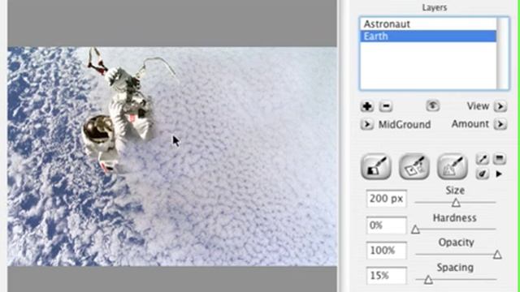Adjust the Spacing slider handle
This screenshot has height=292, width=520.
point(428,280)
